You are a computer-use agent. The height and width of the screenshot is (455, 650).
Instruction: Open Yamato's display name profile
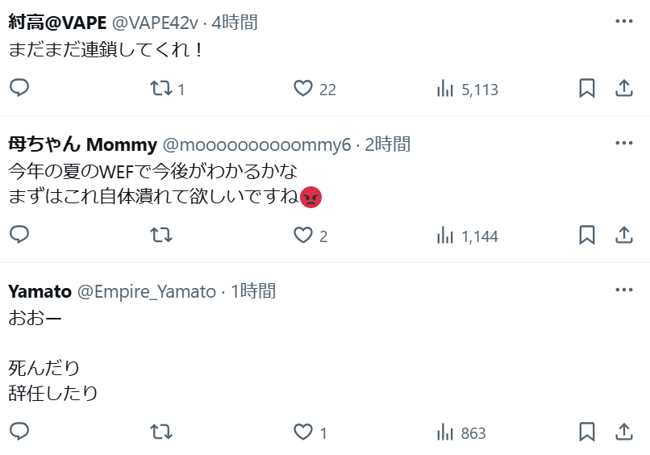coord(40,291)
